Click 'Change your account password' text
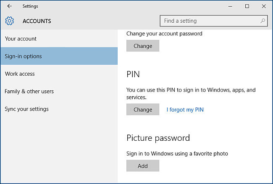273x184 pixels. [x=164, y=34]
